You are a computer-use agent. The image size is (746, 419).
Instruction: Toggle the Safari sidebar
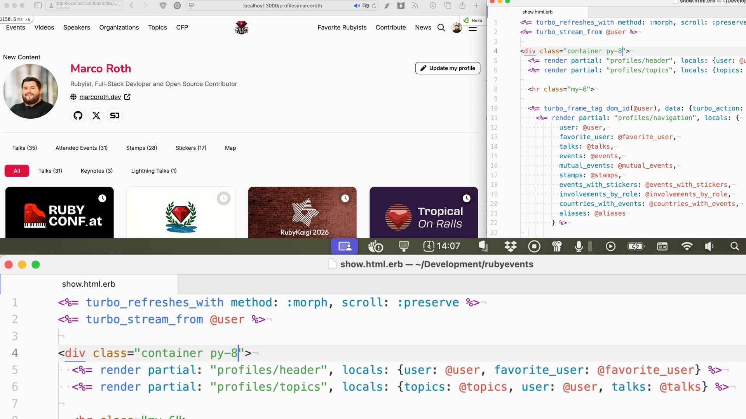38,5
